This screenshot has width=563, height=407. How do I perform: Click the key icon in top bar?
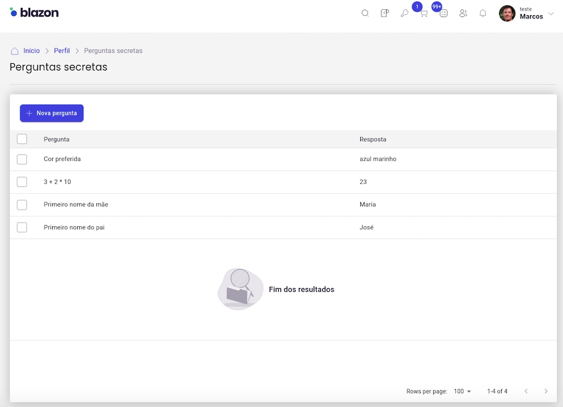click(404, 13)
